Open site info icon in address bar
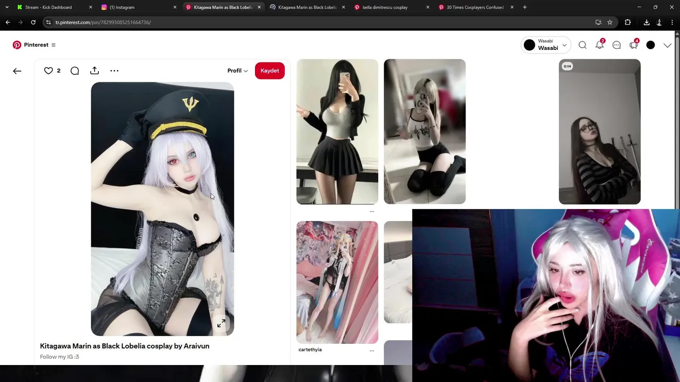Screen dimensions: 680x382 pyautogui.click(x=48, y=22)
